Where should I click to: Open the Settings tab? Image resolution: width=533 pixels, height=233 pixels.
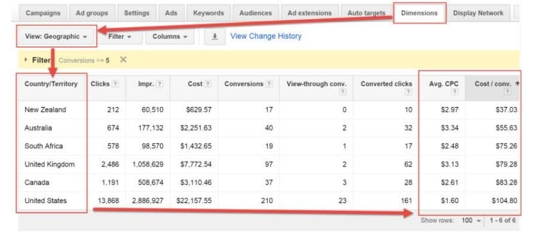137,13
